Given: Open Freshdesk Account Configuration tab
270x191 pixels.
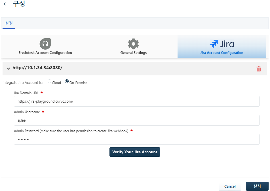Looking at the screenshot, I should pyautogui.click(x=45, y=53).
